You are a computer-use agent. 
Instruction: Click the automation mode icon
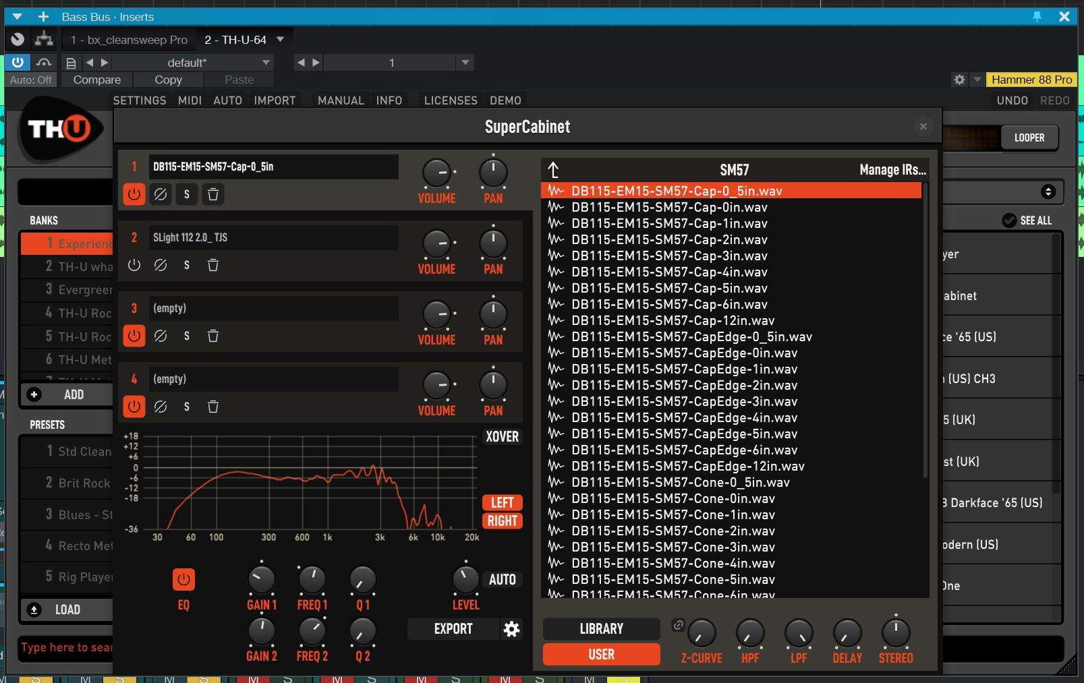[44, 63]
